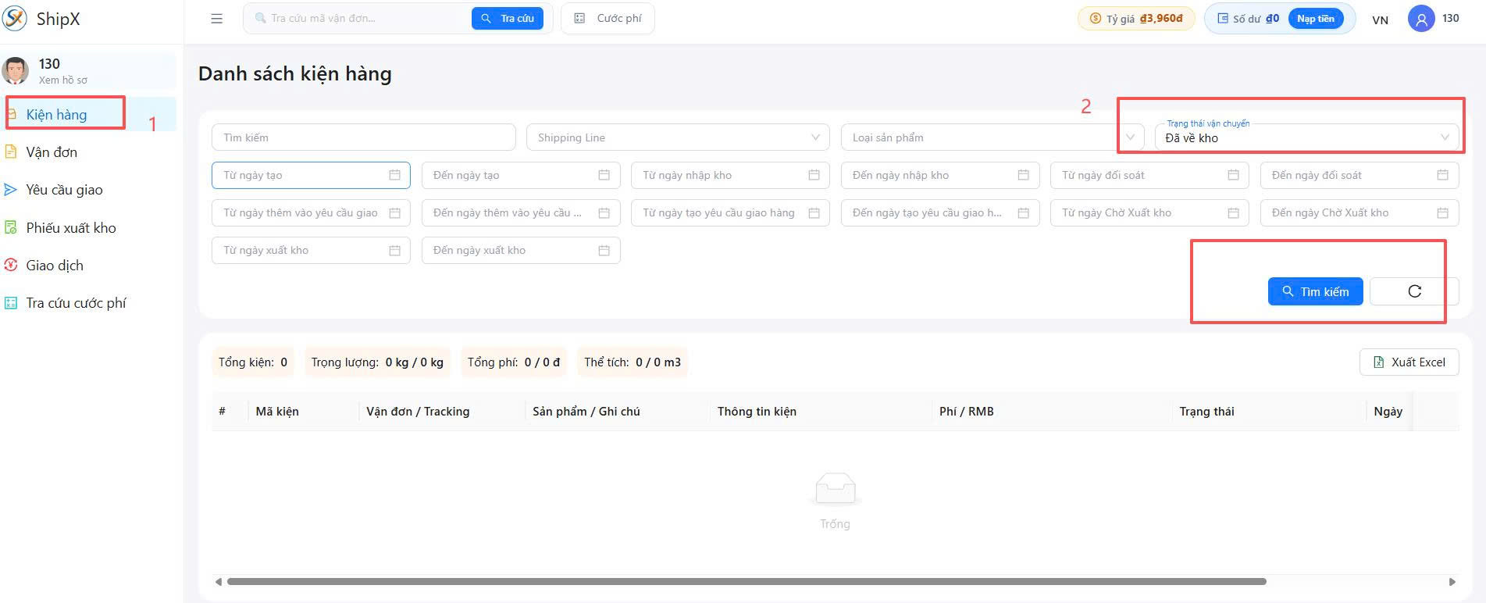Go to Phiếu xuất kho menu
Viewport: 1486px width, 603px height.
(x=70, y=228)
